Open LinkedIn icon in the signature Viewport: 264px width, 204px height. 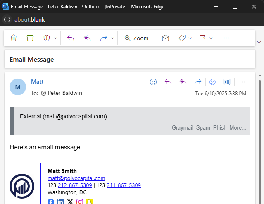coord(60,202)
